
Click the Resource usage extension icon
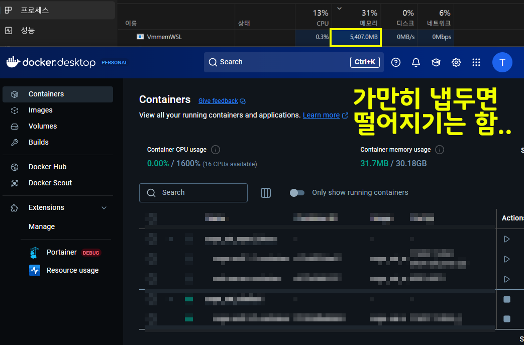[x=35, y=270]
